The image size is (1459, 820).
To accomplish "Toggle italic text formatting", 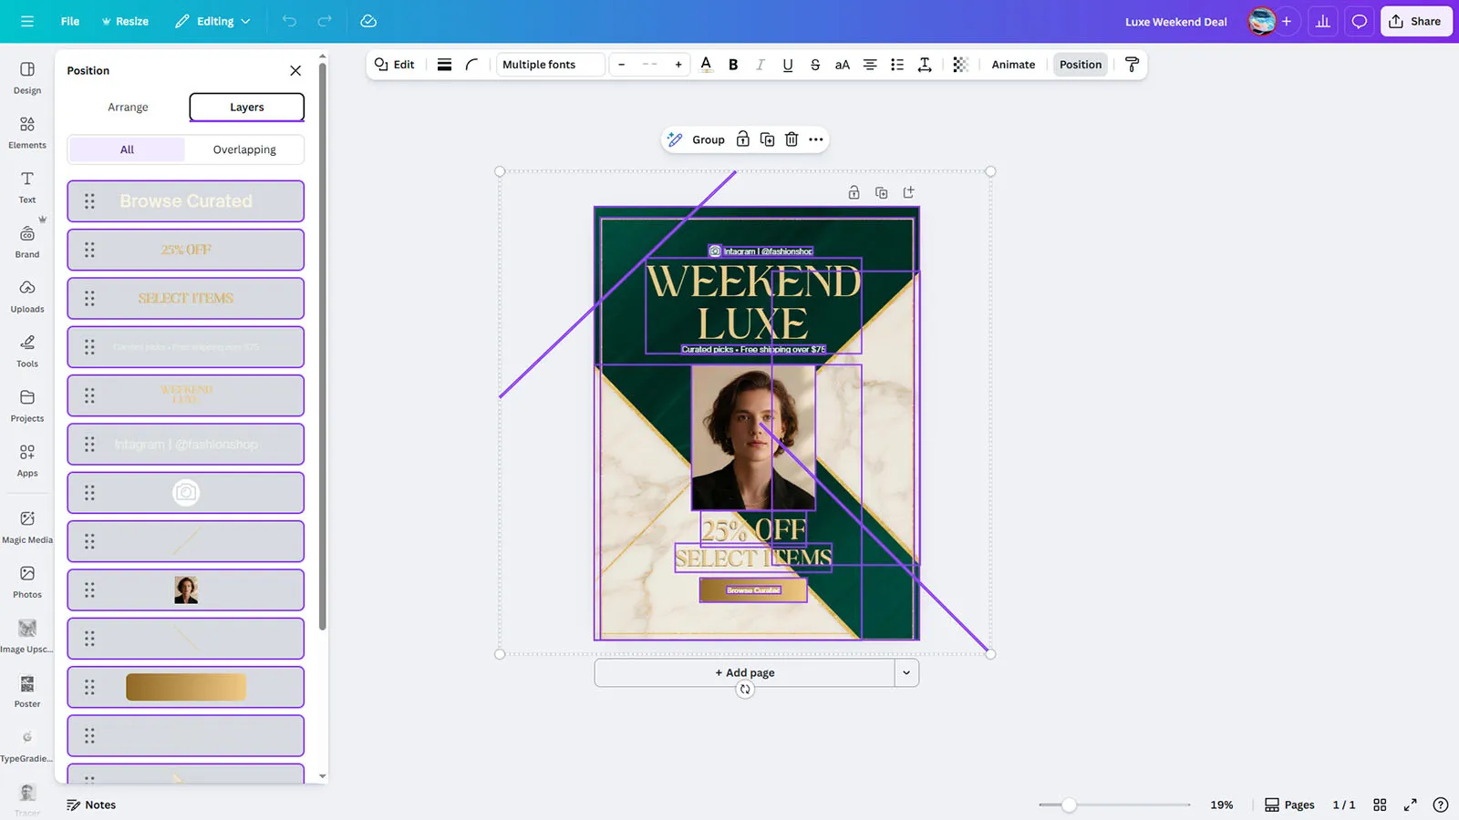I will click(x=761, y=65).
